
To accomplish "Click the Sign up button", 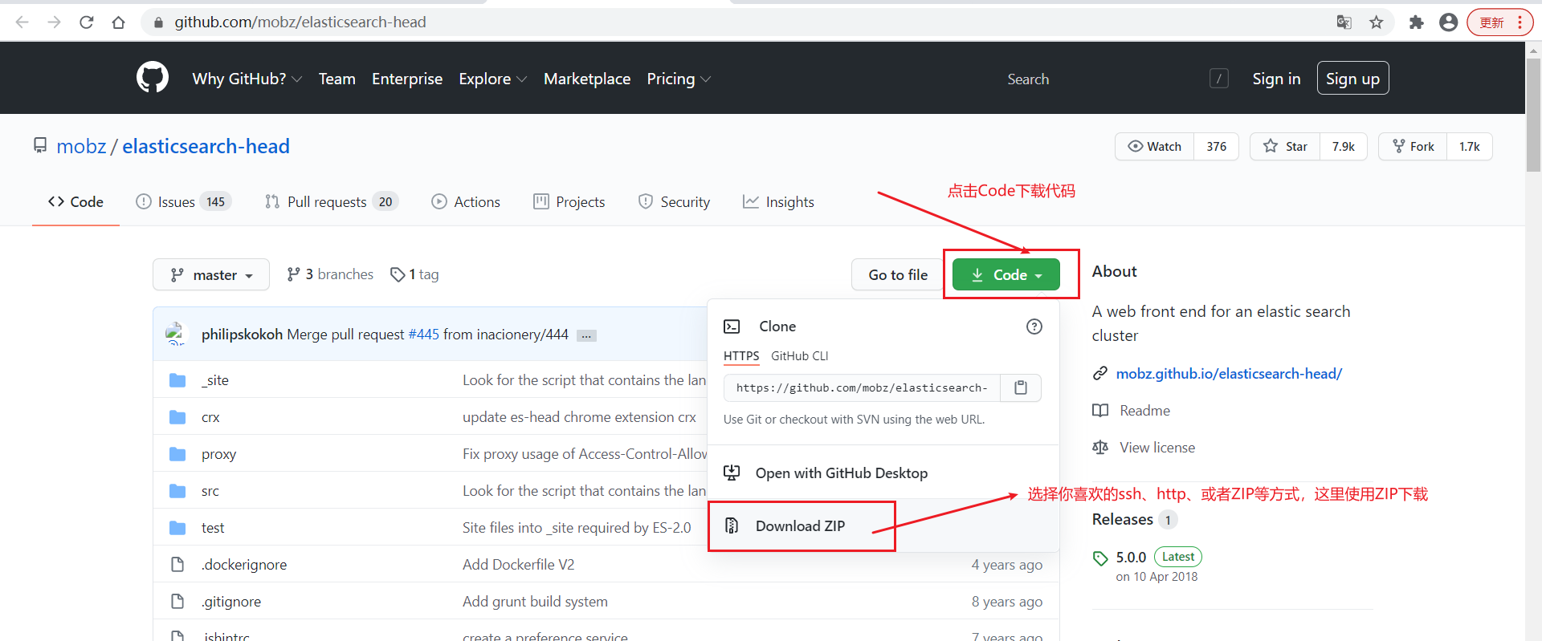I will point(1352,79).
